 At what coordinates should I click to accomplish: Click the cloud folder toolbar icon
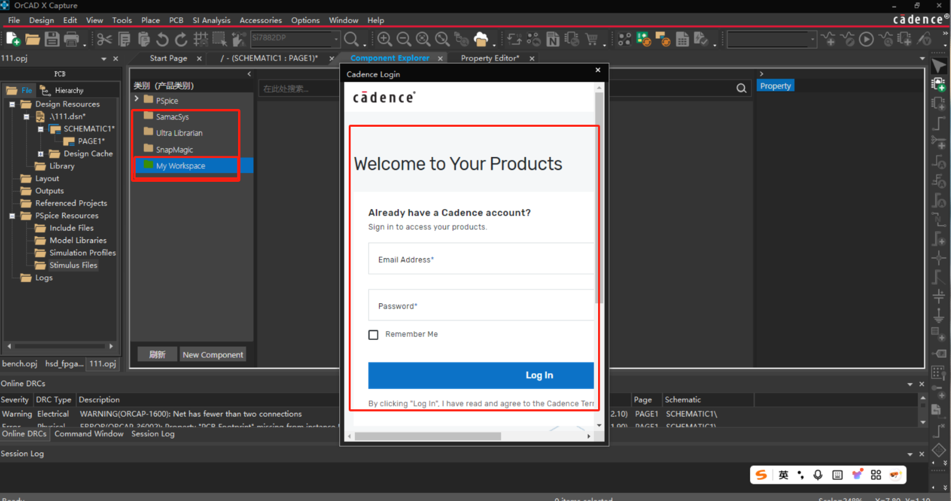[x=481, y=40]
